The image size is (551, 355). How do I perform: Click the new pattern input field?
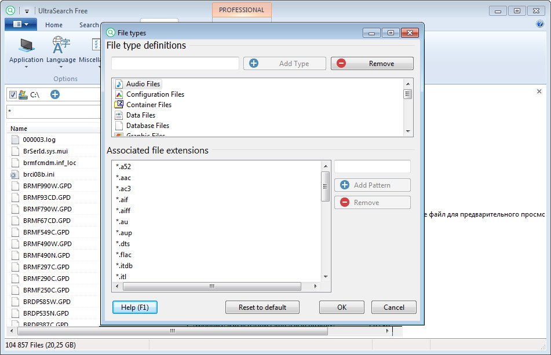point(373,166)
